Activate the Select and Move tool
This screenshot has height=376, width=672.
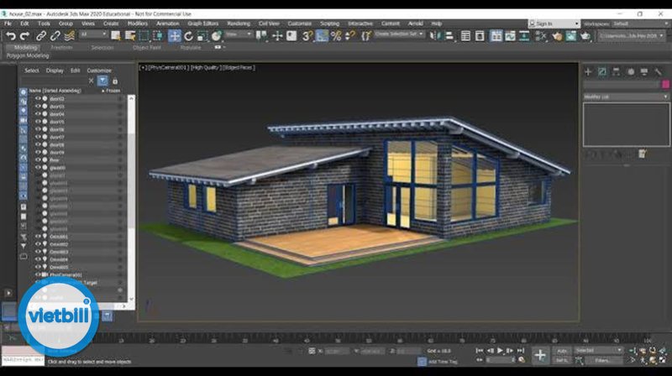(x=175, y=36)
